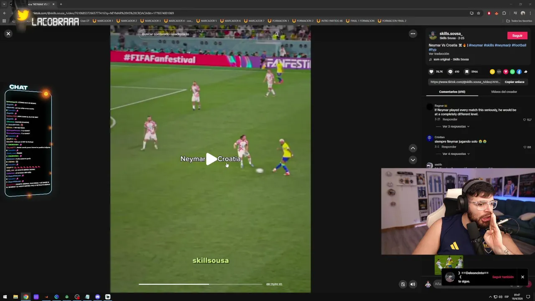This screenshot has width=535, height=301.
Task: Dismiss the Deleoncinto follow notification
Action: 522,277
